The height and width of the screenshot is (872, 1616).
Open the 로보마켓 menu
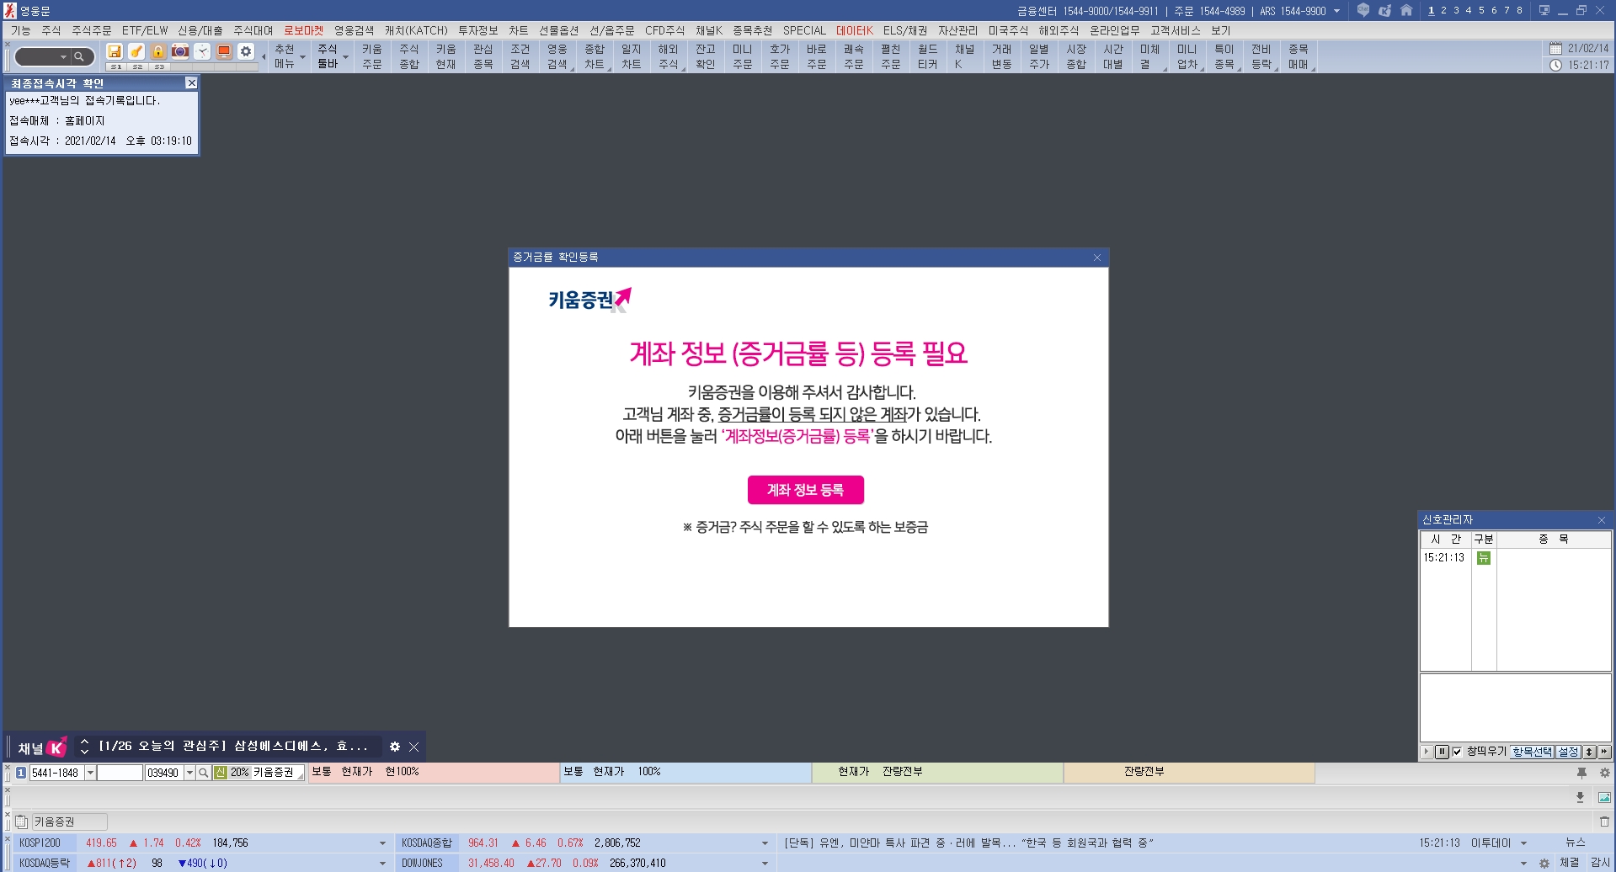303,30
